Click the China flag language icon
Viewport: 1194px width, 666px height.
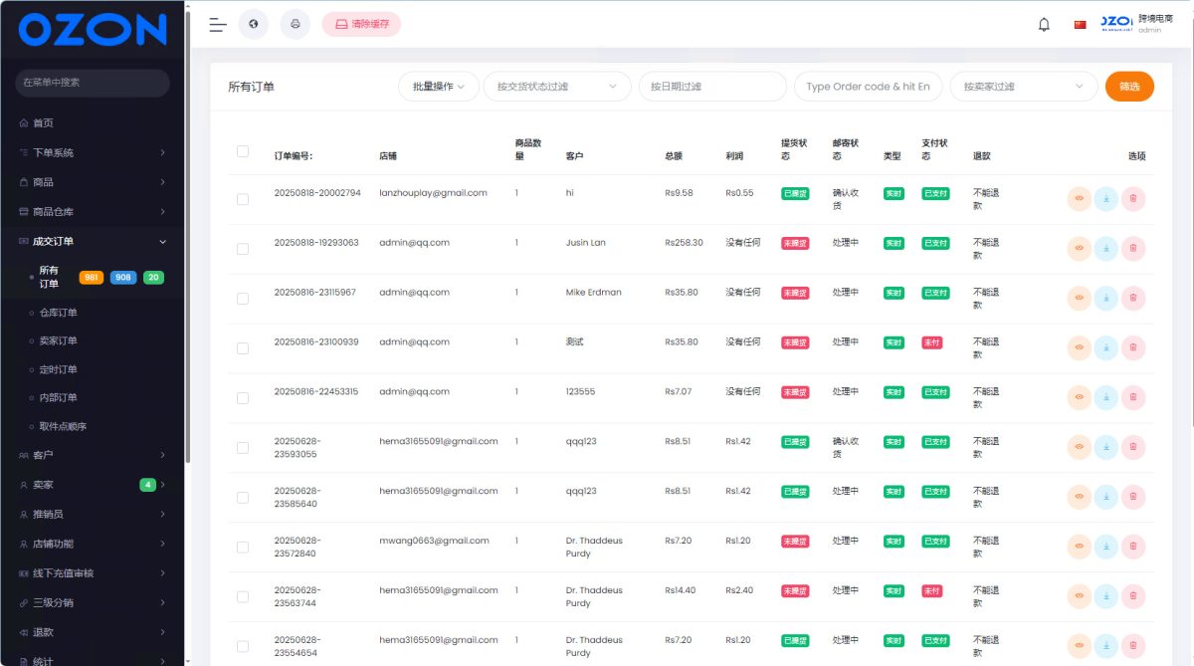coord(1080,25)
